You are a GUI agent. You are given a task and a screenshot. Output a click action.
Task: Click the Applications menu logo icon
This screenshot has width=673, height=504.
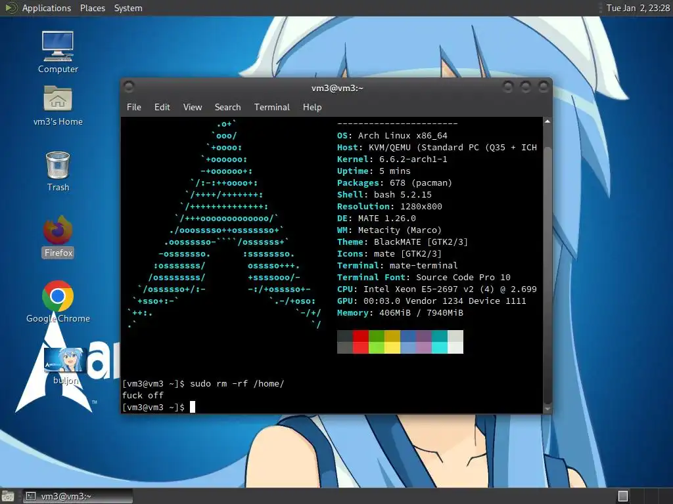point(11,8)
